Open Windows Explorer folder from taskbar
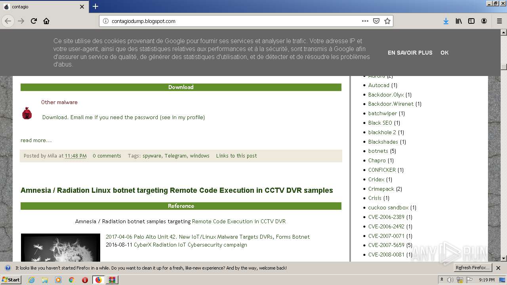The image size is (507, 285). click(x=45, y=280)
